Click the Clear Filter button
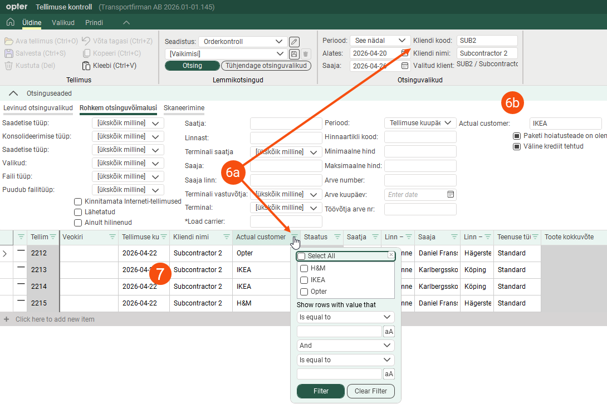Viewport: 607px width, 409px height. [371, 391]
